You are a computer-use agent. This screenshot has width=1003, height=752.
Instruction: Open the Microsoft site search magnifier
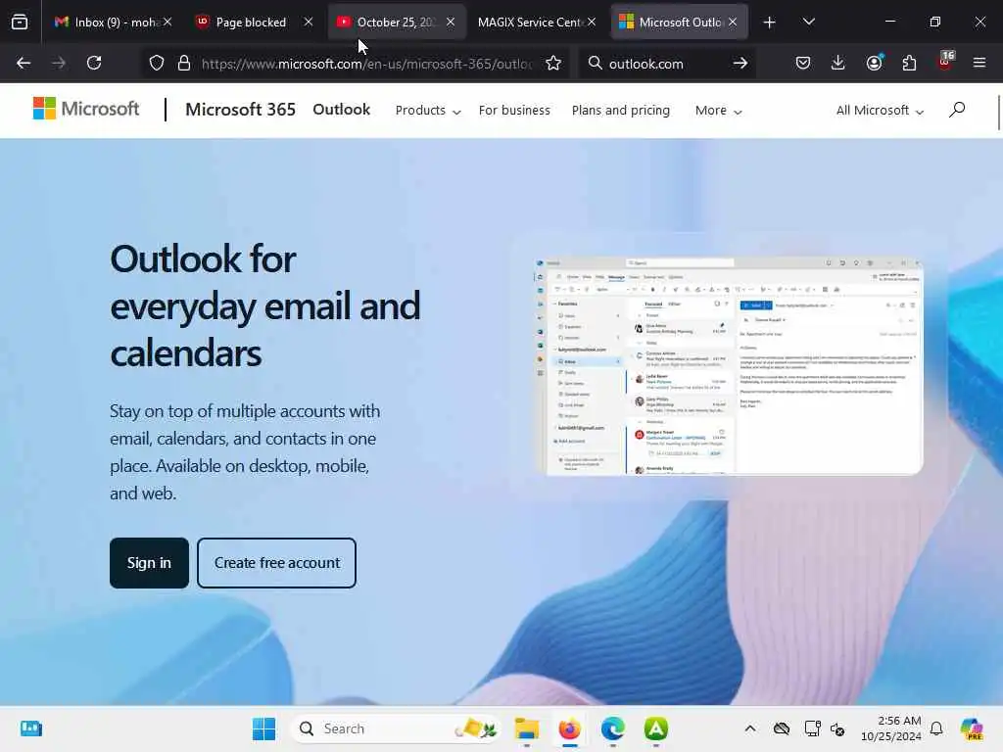point(957,110)
